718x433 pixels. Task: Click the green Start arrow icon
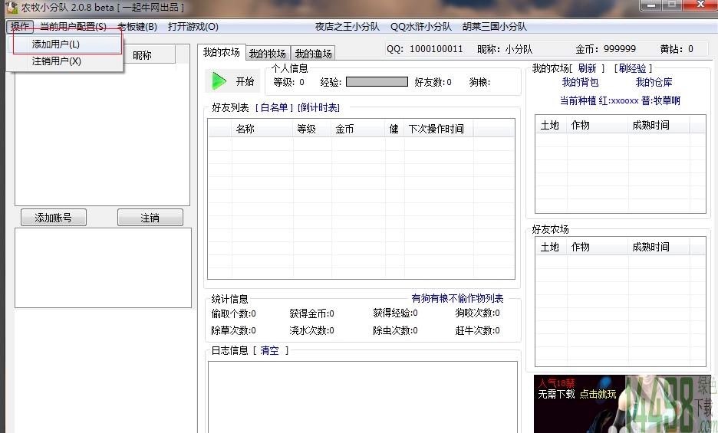pos(219,81)
